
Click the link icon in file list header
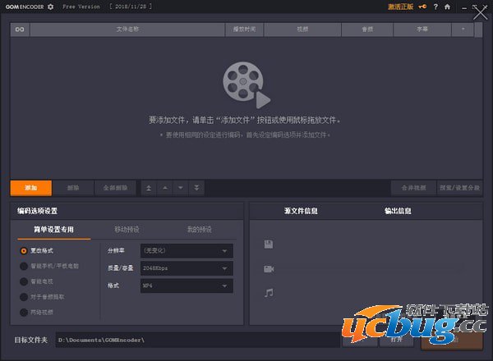[x=20, y=30]
